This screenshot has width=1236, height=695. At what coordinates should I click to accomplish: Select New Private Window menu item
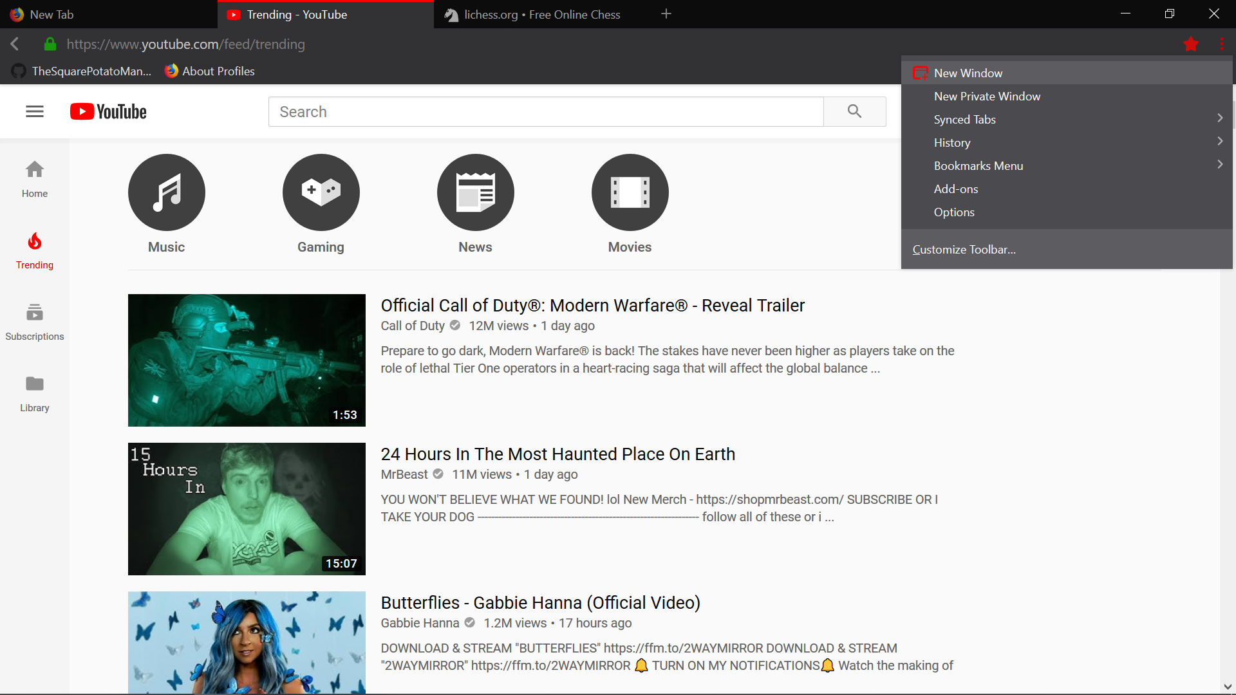point(987,96)
